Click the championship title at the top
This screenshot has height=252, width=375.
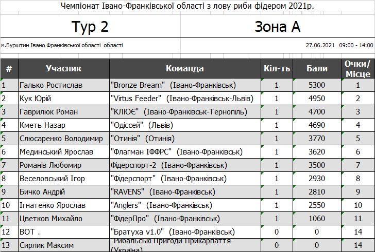pyautogui.click(x=187, y=6)
